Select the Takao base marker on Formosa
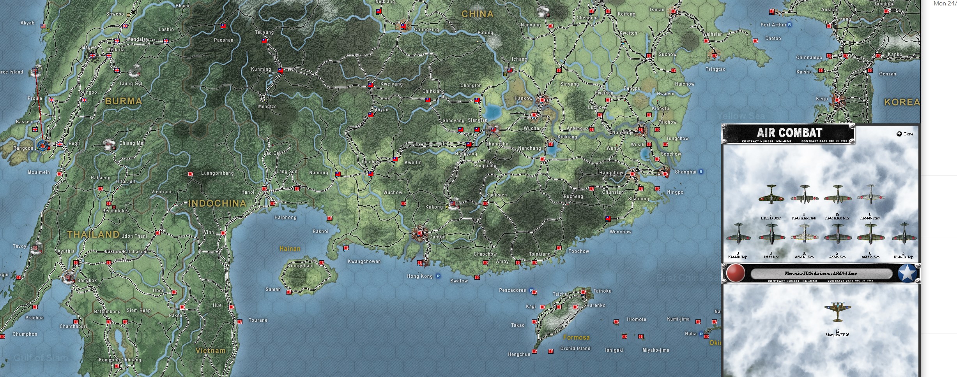957x377 pixels. point(534,322)
